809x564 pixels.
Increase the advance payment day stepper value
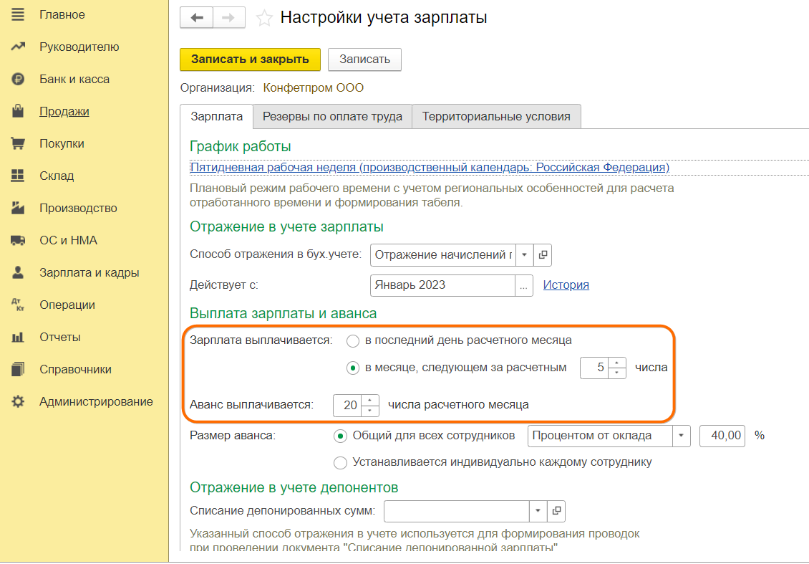click(x=370, y=400)
